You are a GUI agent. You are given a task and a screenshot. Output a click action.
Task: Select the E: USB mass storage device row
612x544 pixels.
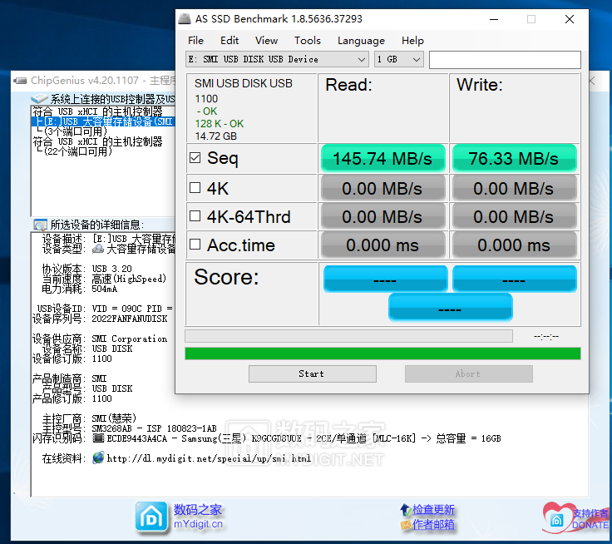pos(103,121)
